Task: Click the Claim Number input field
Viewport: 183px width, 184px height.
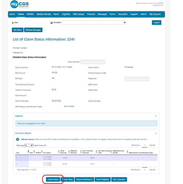Action: [93, 62]
